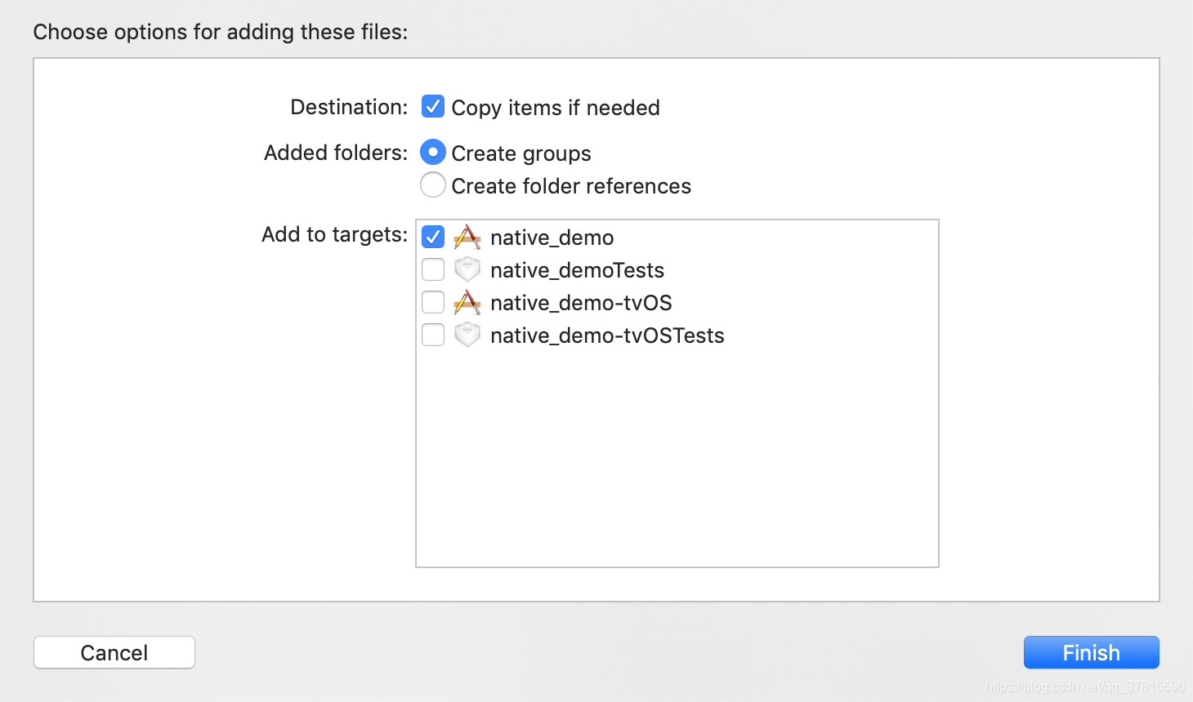Enable the native_demo-tvOSTests target checkbox
This screenshot has height=702, width=1193.
[433, 335]
